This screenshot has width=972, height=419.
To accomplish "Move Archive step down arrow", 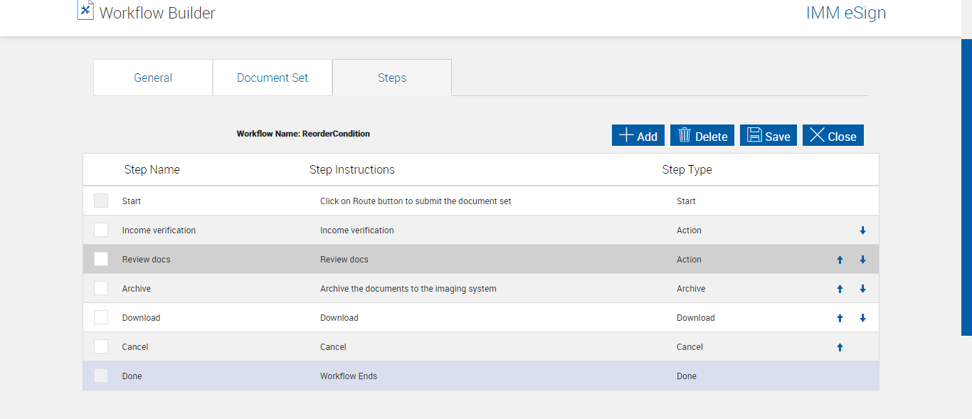I will click(862, 289).
